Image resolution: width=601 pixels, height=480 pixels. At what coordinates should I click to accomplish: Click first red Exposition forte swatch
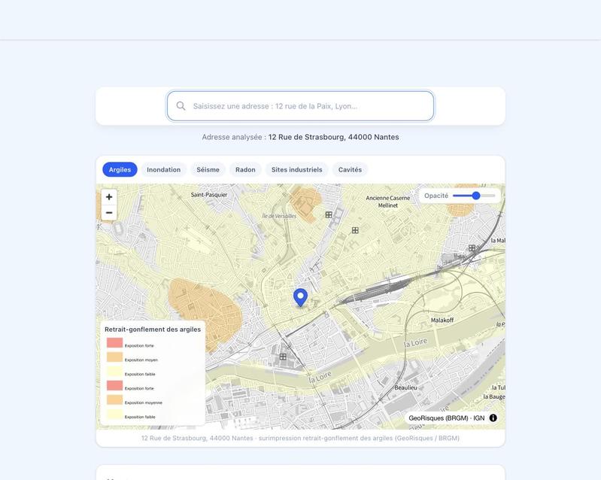coord(114,342)
